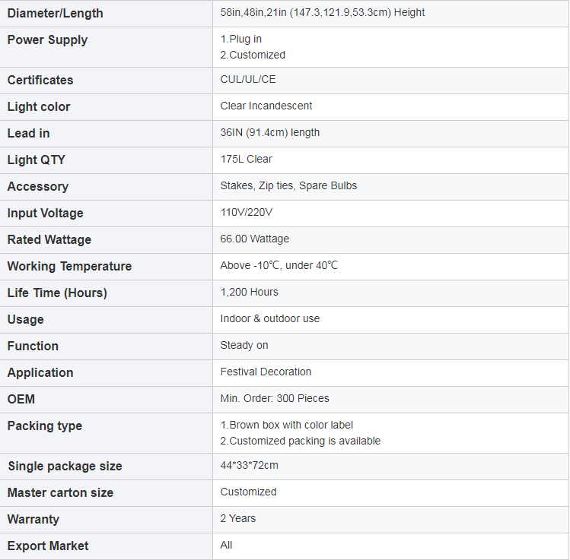
Task: Click the Customized packing is available line
Action: pyautogui.click(x=301, y=441)
